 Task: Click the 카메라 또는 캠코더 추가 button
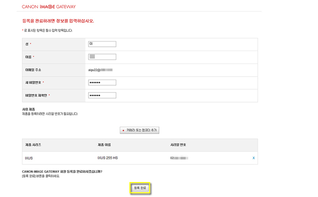[139, 130]
